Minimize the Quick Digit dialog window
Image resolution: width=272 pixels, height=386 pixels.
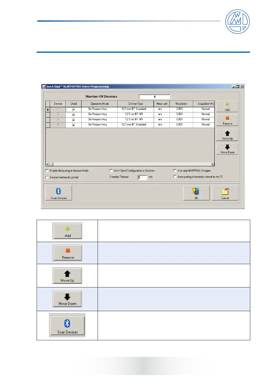coord(234,87)
